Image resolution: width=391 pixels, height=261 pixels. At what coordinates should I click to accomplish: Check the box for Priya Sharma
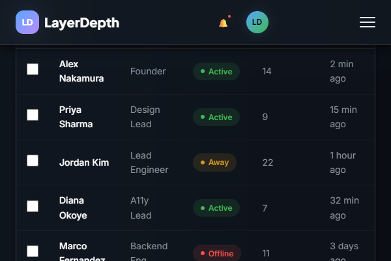pos(33,115)
